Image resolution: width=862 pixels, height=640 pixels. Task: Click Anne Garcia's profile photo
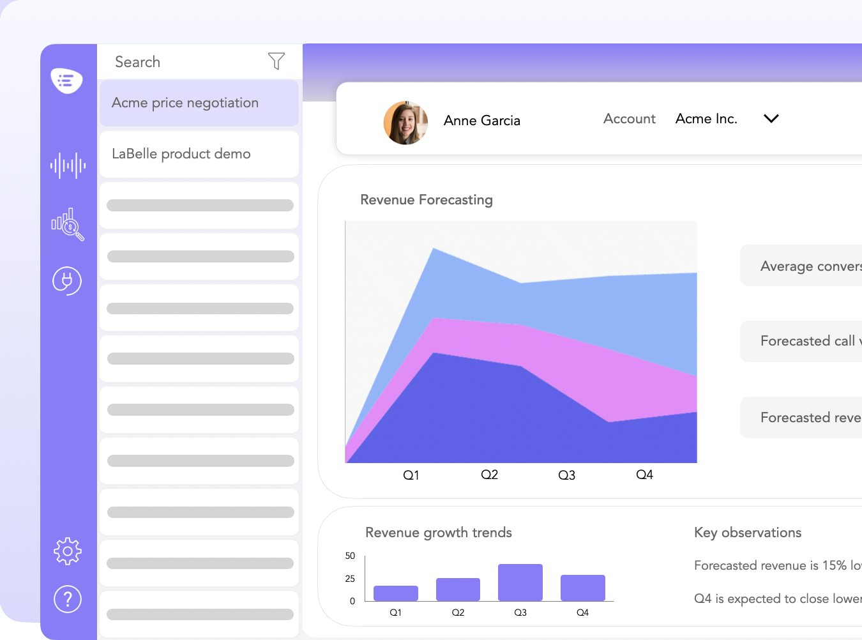point(405,123)
